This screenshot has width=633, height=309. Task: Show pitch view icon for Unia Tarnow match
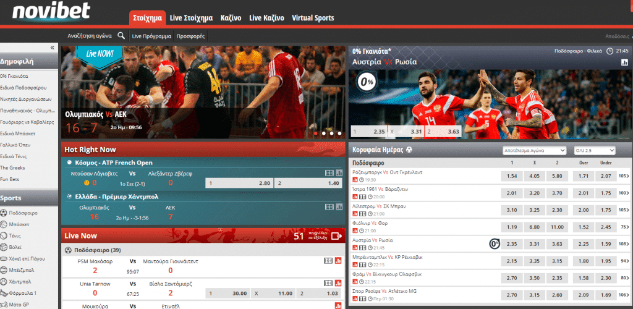point(328,282)
